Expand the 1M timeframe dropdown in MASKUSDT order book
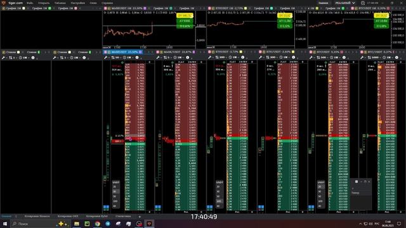406x228 pixels. point(128,58)
